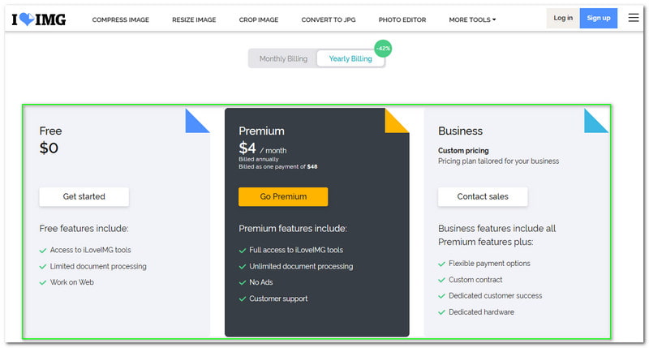Click the Sign up button
Screen dimensions: 649x348
[x=599, y=18]
